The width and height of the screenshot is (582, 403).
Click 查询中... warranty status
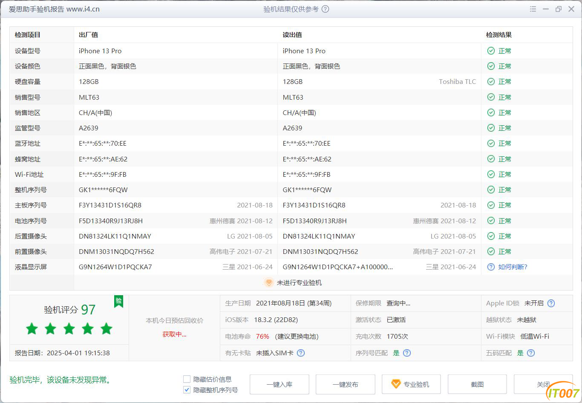tap(398, 303)
